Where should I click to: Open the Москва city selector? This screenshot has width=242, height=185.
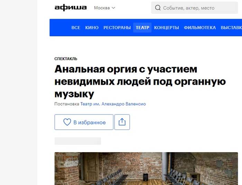(x=104, y=8)
